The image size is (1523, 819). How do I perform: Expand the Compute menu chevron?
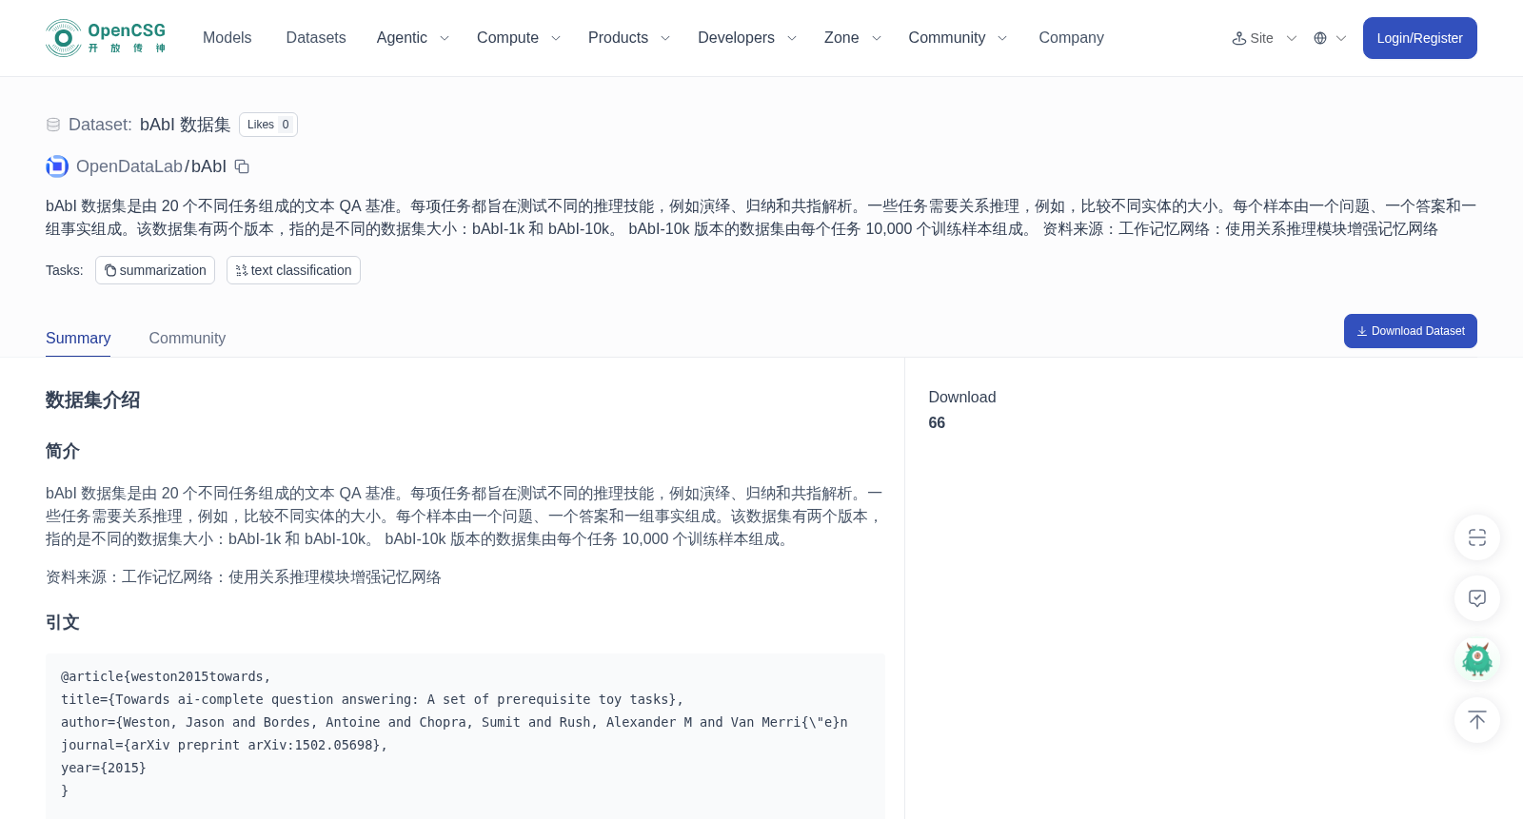point(556,38)
